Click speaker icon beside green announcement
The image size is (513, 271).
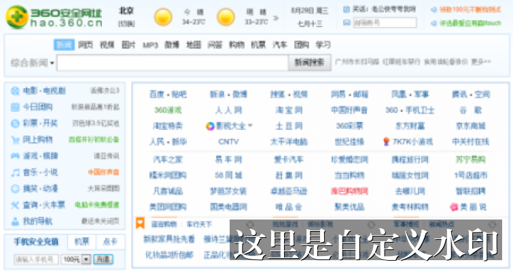pyautogui.click(x=434, y=23)
